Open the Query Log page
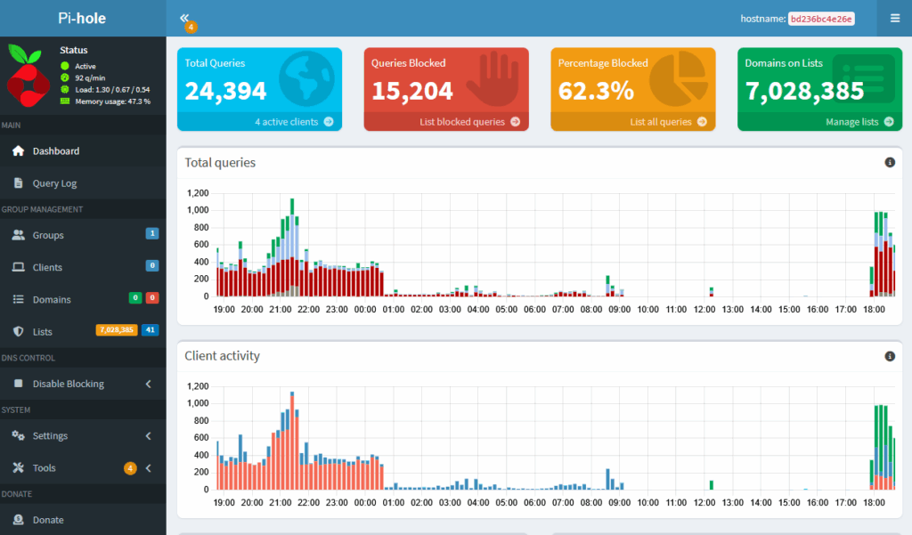This screenshot has width=912, height=535. (x=54, y=183)
